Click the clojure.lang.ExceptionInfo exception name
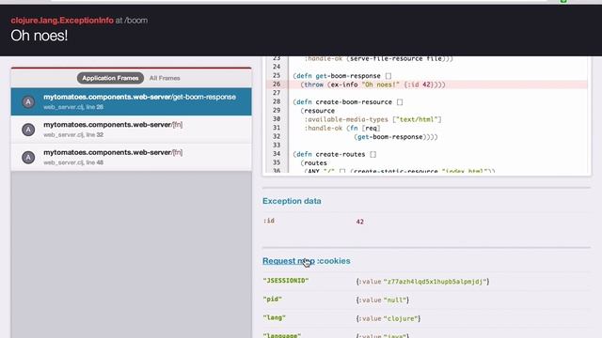 tap(62, 21)
